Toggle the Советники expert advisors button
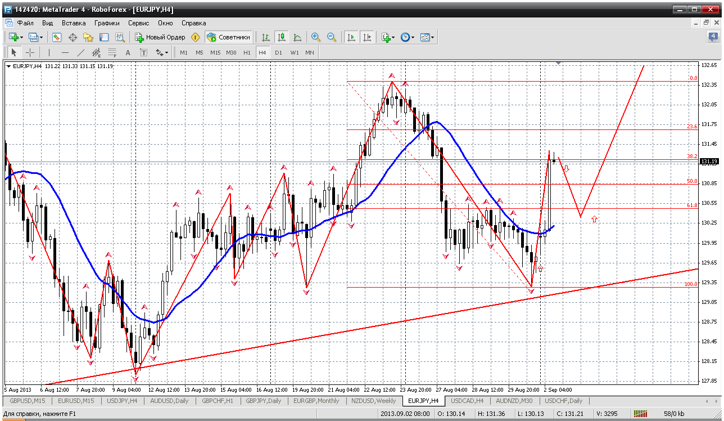This screenshot has width=724, height=421. point(228,37)
